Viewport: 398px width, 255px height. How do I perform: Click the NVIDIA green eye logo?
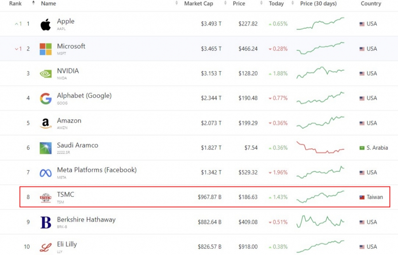[45, 74]
